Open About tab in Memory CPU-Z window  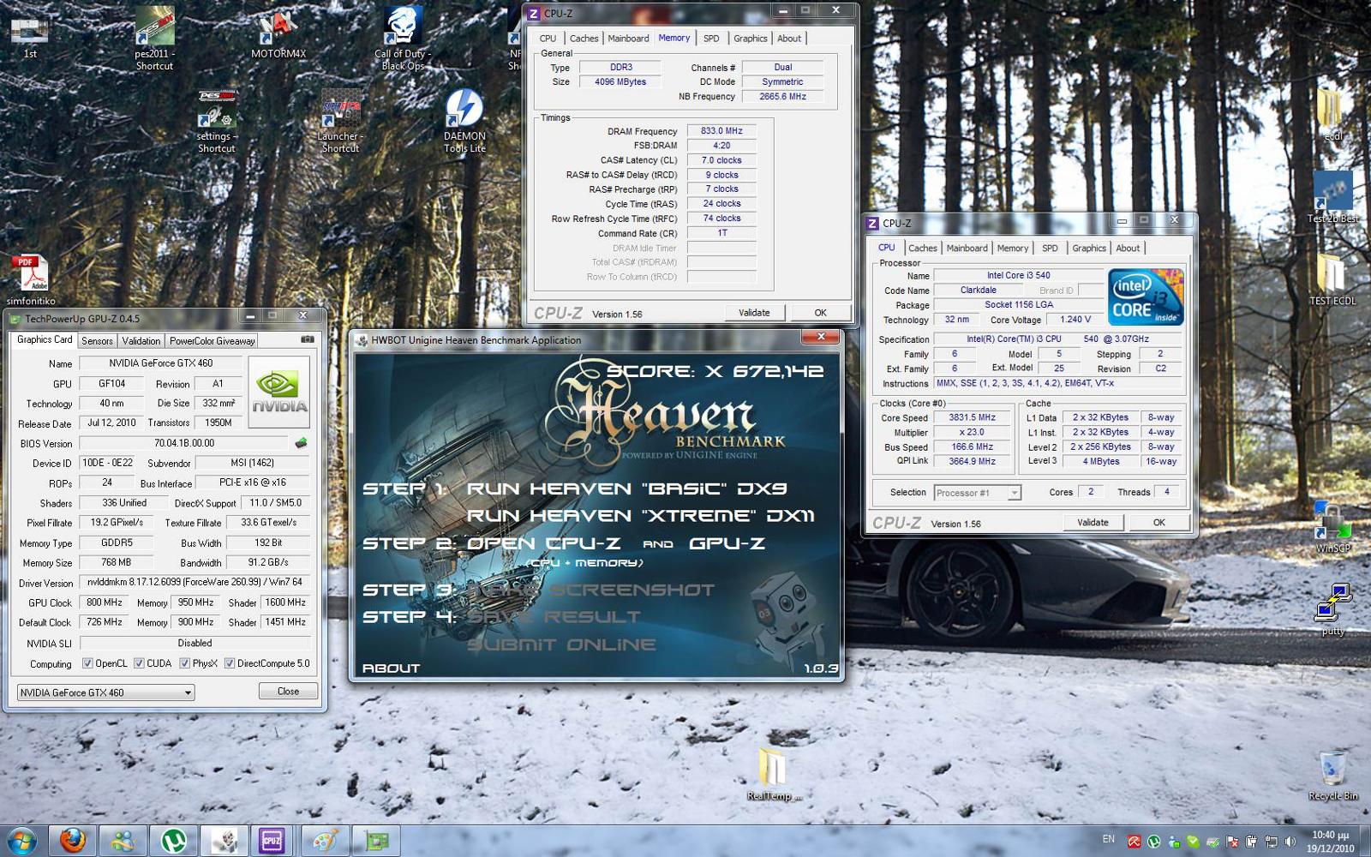[x=789, y=39]
